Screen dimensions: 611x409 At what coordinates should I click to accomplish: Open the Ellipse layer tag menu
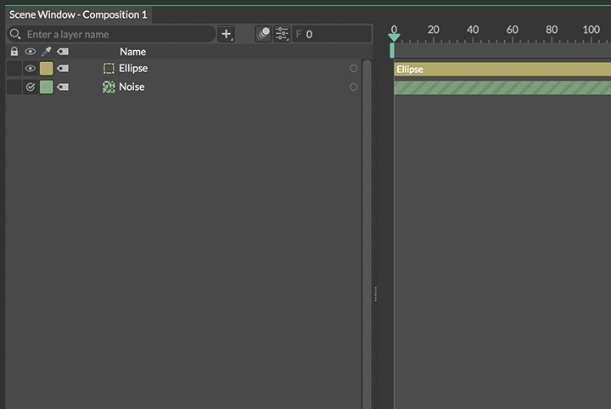point(63,69)
